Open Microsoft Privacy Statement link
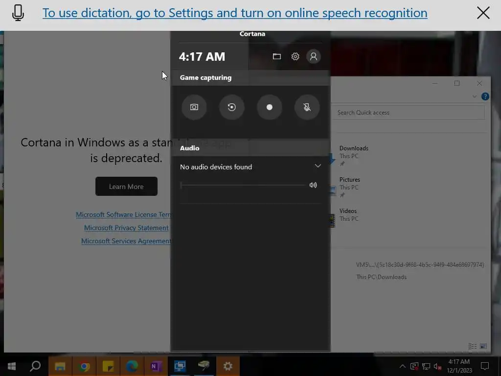Image resolution: width=501 pixels, height=376 pixels. point(126,228)
